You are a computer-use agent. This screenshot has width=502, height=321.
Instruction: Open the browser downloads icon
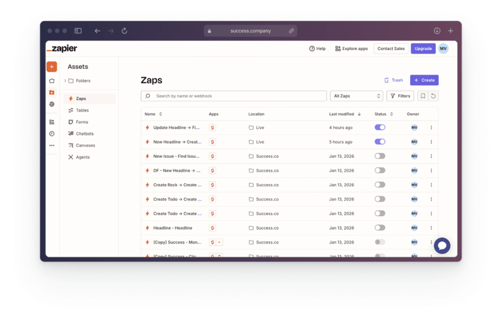(437, 31)
